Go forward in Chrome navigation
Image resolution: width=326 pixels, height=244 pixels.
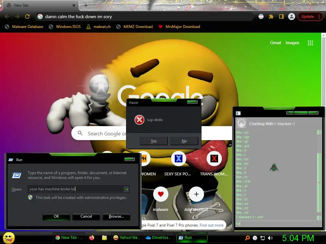(17, 17)
